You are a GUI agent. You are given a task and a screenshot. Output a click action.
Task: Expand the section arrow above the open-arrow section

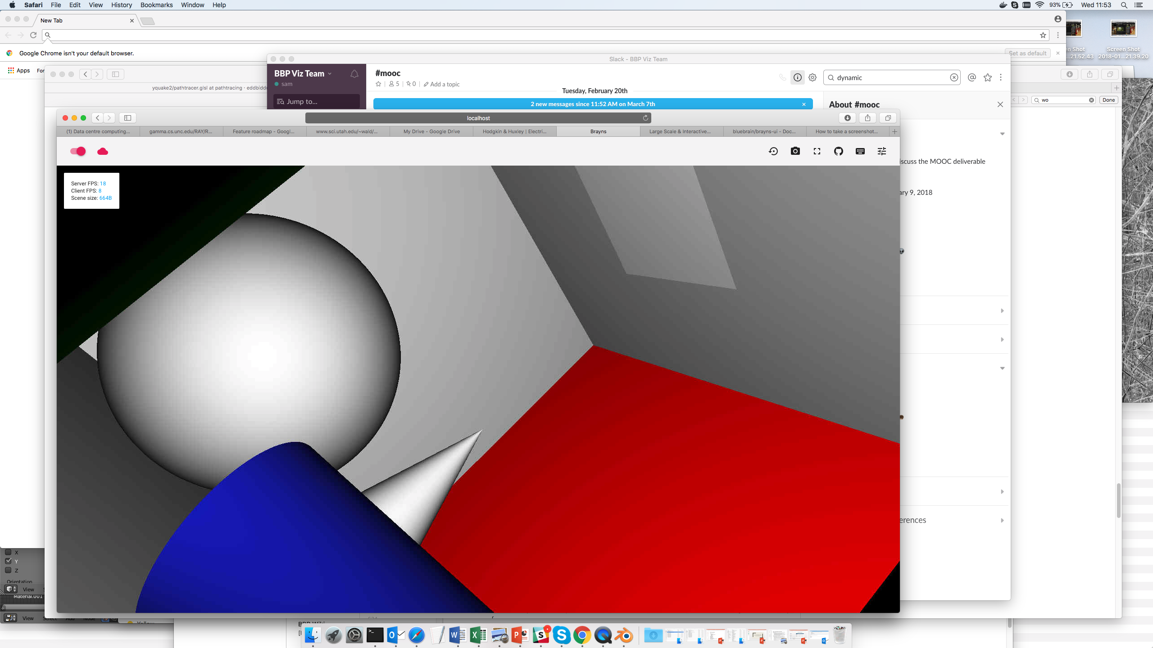[1002, 339]
